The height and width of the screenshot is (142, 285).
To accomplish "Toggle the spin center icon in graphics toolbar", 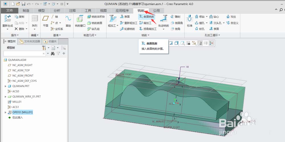I will click(212, 43).
